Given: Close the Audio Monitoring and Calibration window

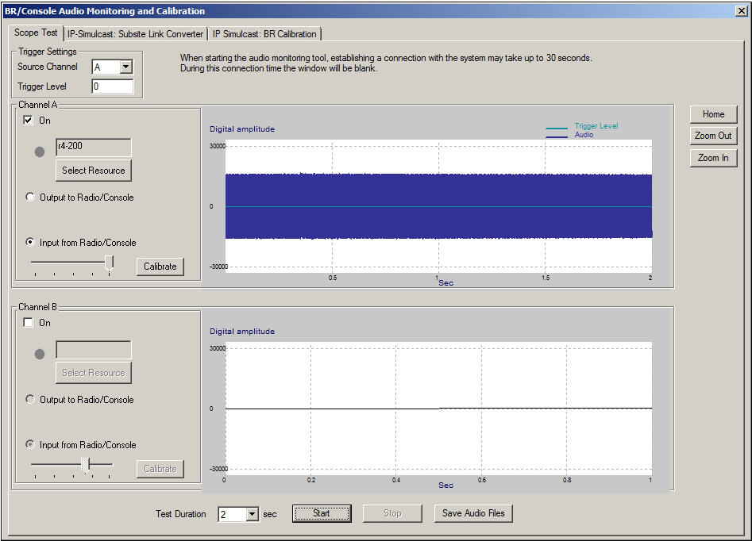Looking at the screenshot, I should click(x=741, y=11).
